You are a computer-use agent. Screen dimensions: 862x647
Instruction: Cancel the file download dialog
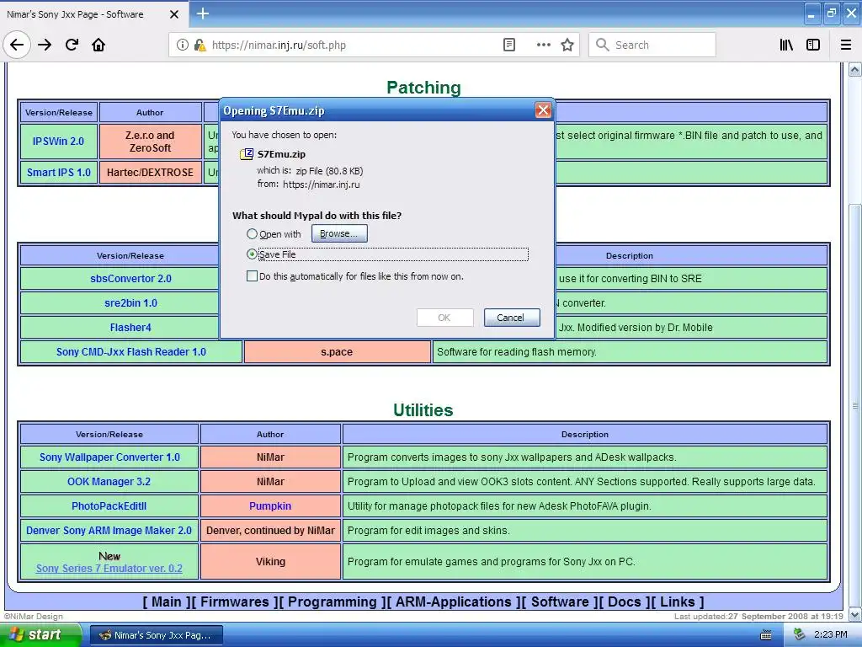[511, 318]
